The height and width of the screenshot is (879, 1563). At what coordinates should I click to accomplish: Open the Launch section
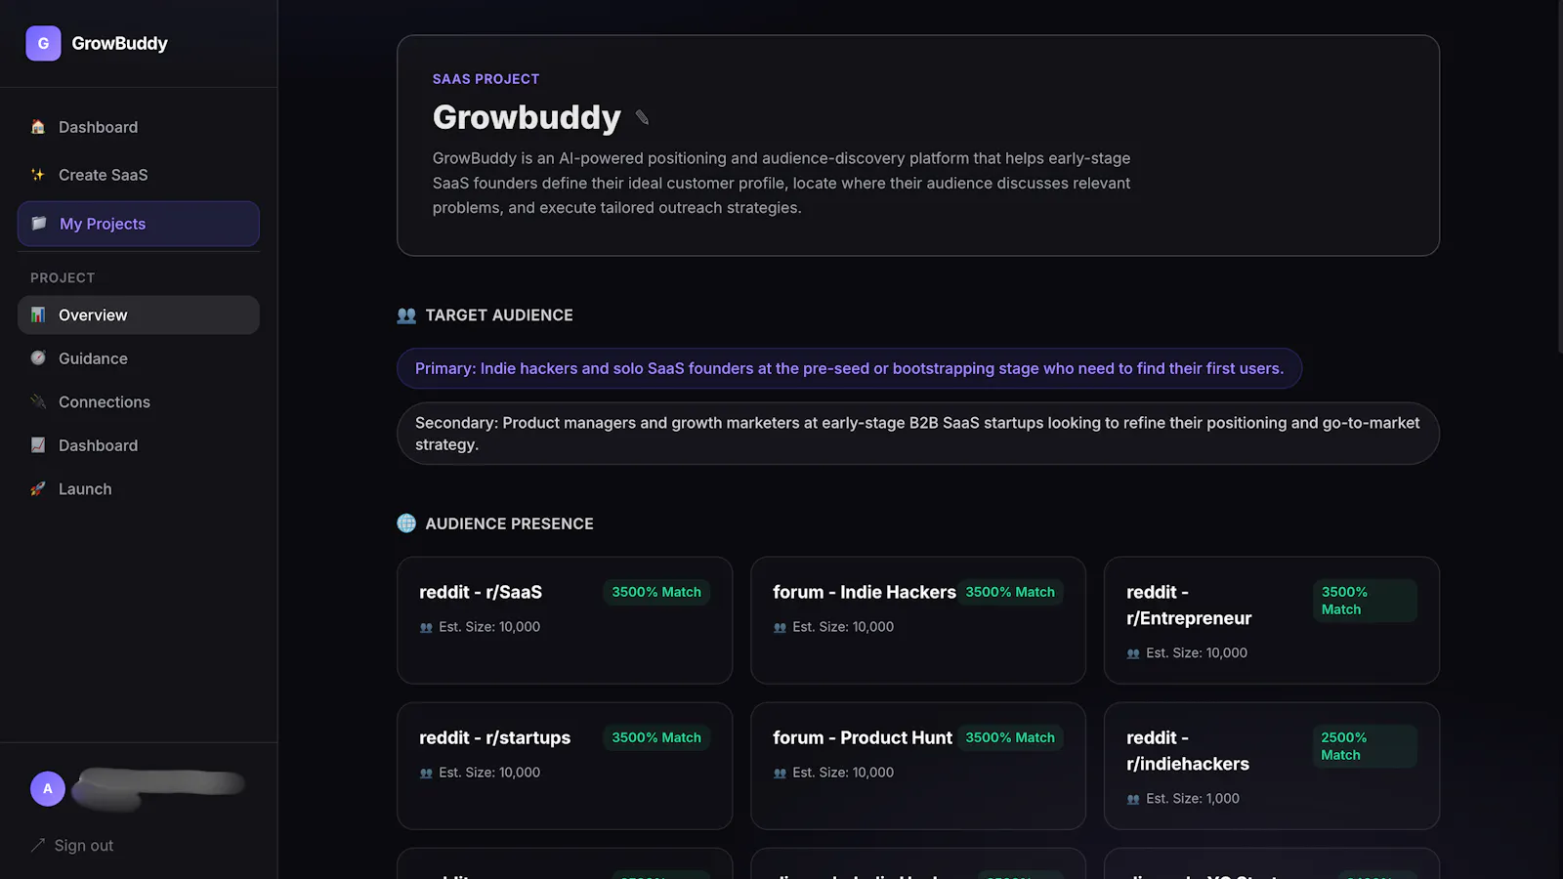click(x=139, y=488)
